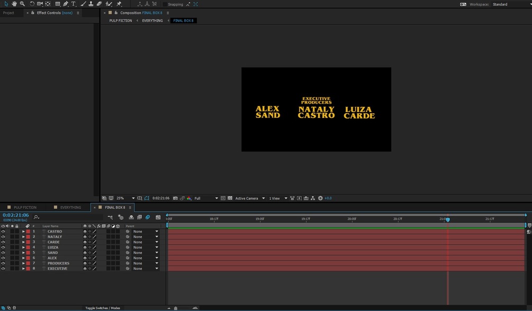Toggle frame blending timeline icon
Viewport: 532px width, 311px height.
pos(139,217)
